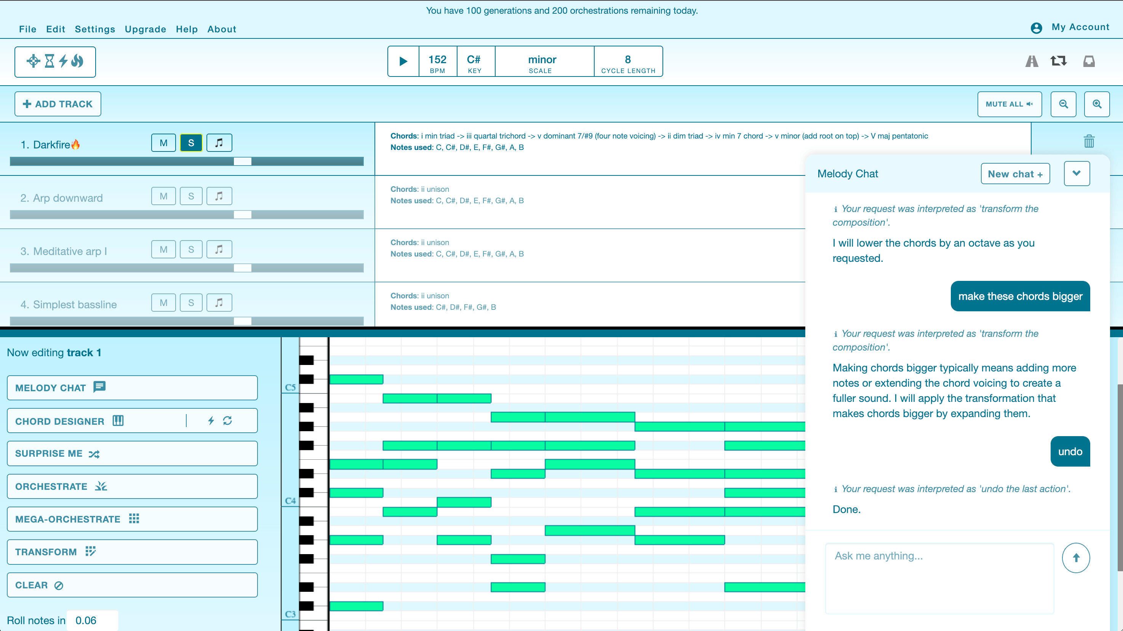Mute the Meditative arp I track
Screen dimensions: 1123x631
tap(163, 250)
